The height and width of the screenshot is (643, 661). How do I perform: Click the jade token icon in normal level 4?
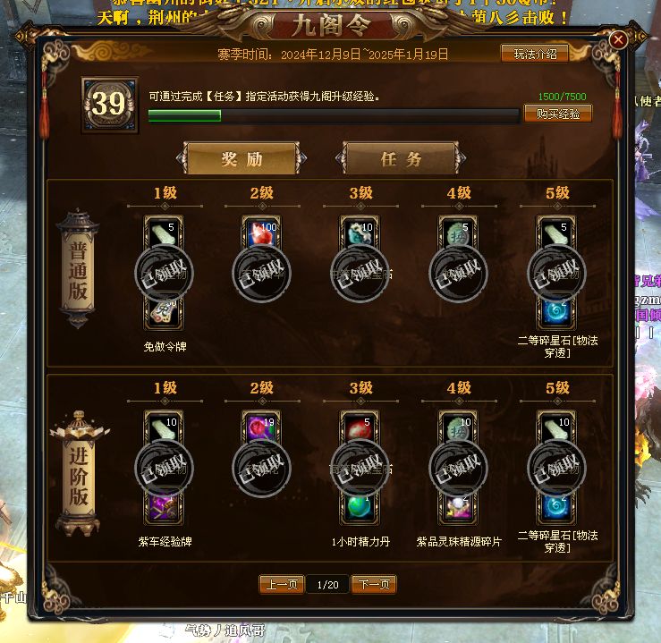coord(458,233)
